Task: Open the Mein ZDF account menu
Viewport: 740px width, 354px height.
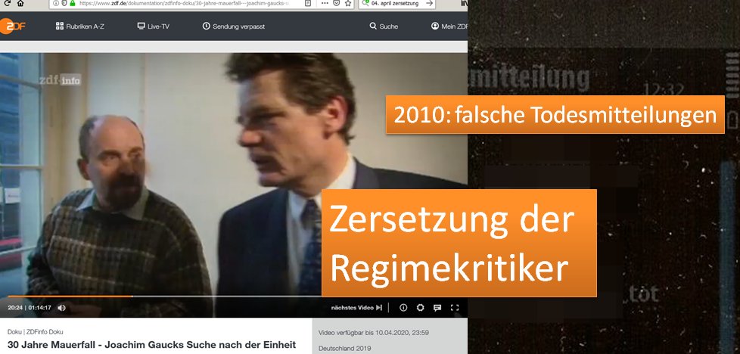Action: 449,26
